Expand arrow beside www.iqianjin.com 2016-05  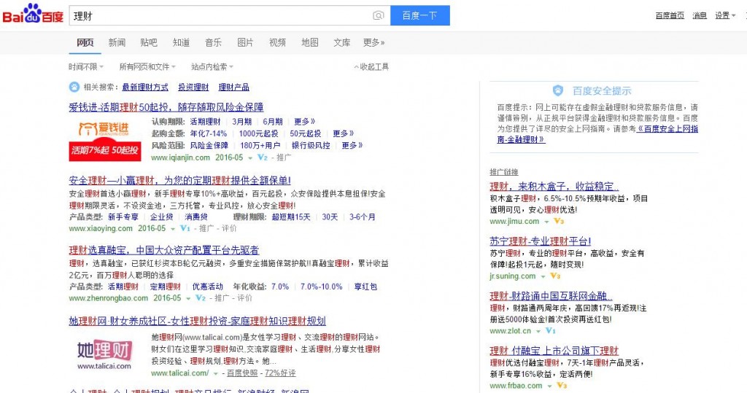(x=250, y=158)
